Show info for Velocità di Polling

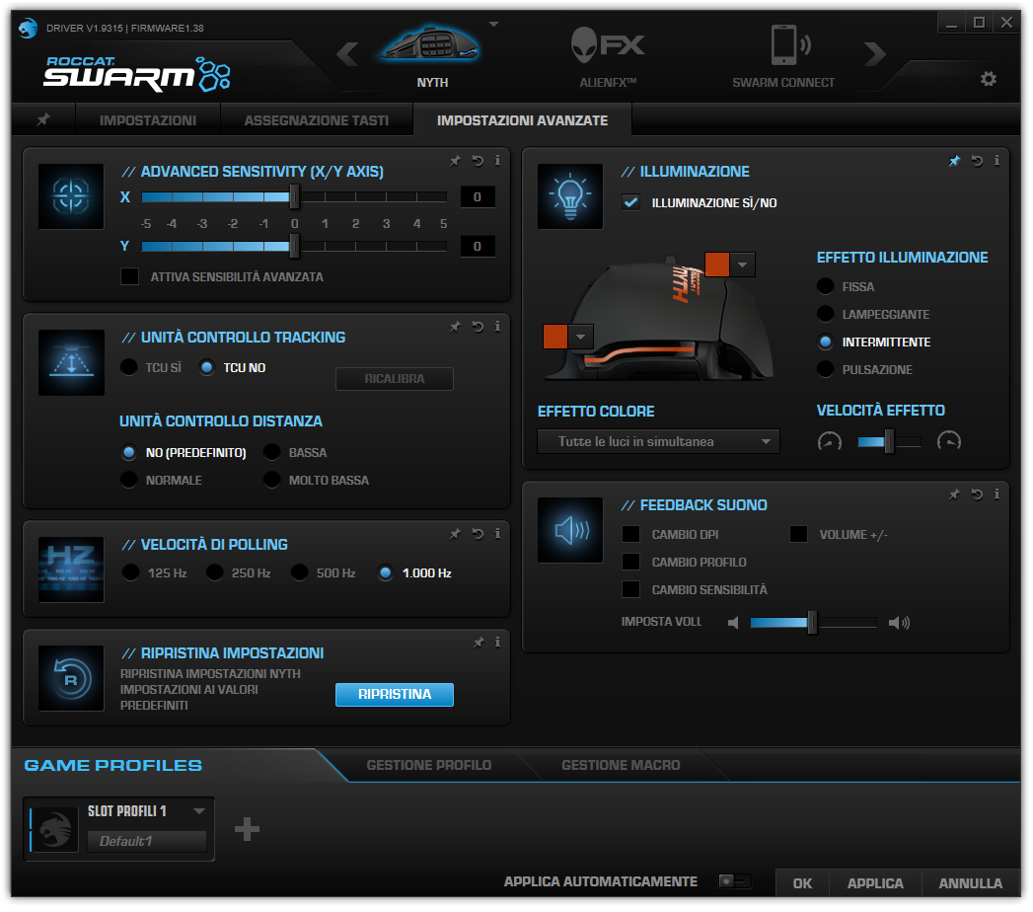[x=497, y=534]
